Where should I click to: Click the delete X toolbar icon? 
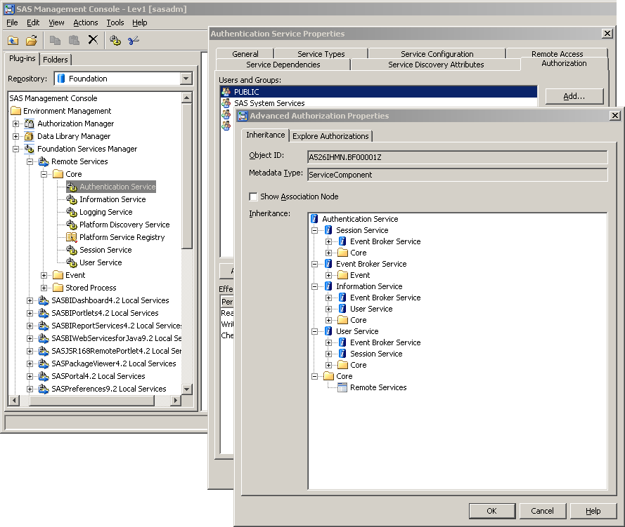pos(93,40)
